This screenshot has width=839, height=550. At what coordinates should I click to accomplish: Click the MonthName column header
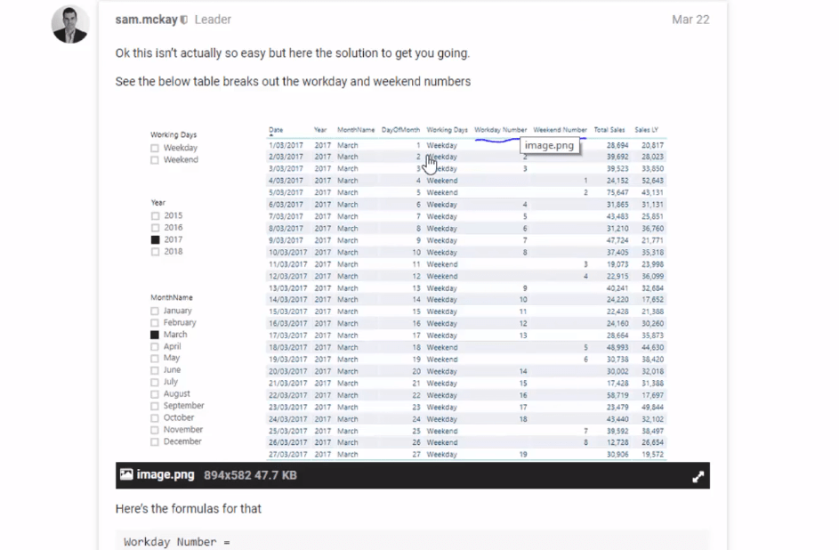coord(356,130)
